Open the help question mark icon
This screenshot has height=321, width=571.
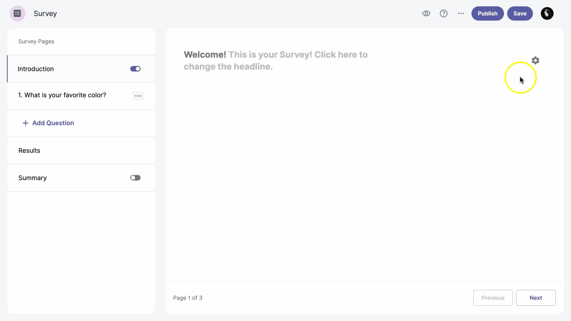pyautogui.click(x=443, y=13)
